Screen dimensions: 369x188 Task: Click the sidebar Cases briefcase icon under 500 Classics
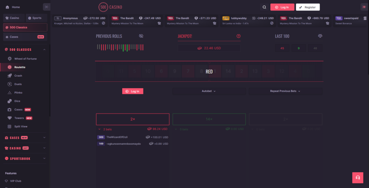[10, 109]
